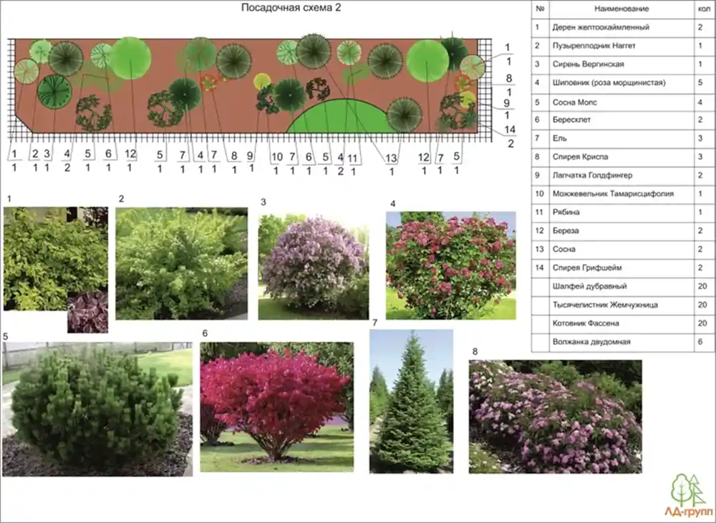Open the lilac bush photo numbered 3

point(314,266)
